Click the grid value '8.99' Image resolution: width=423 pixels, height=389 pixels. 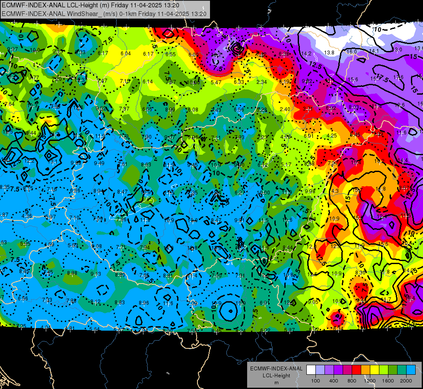(170, 110)
